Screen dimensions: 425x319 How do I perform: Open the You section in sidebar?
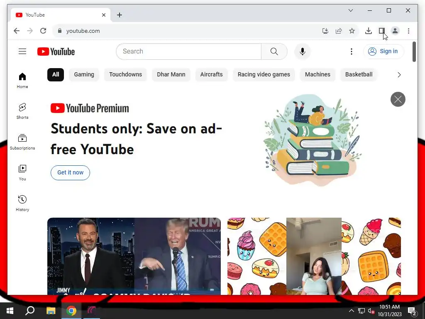(22, 172)
